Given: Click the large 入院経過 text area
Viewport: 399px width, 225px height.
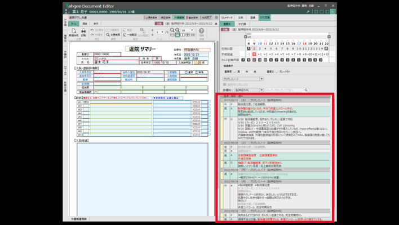Looking at the screenshot, I should [143, 179].
